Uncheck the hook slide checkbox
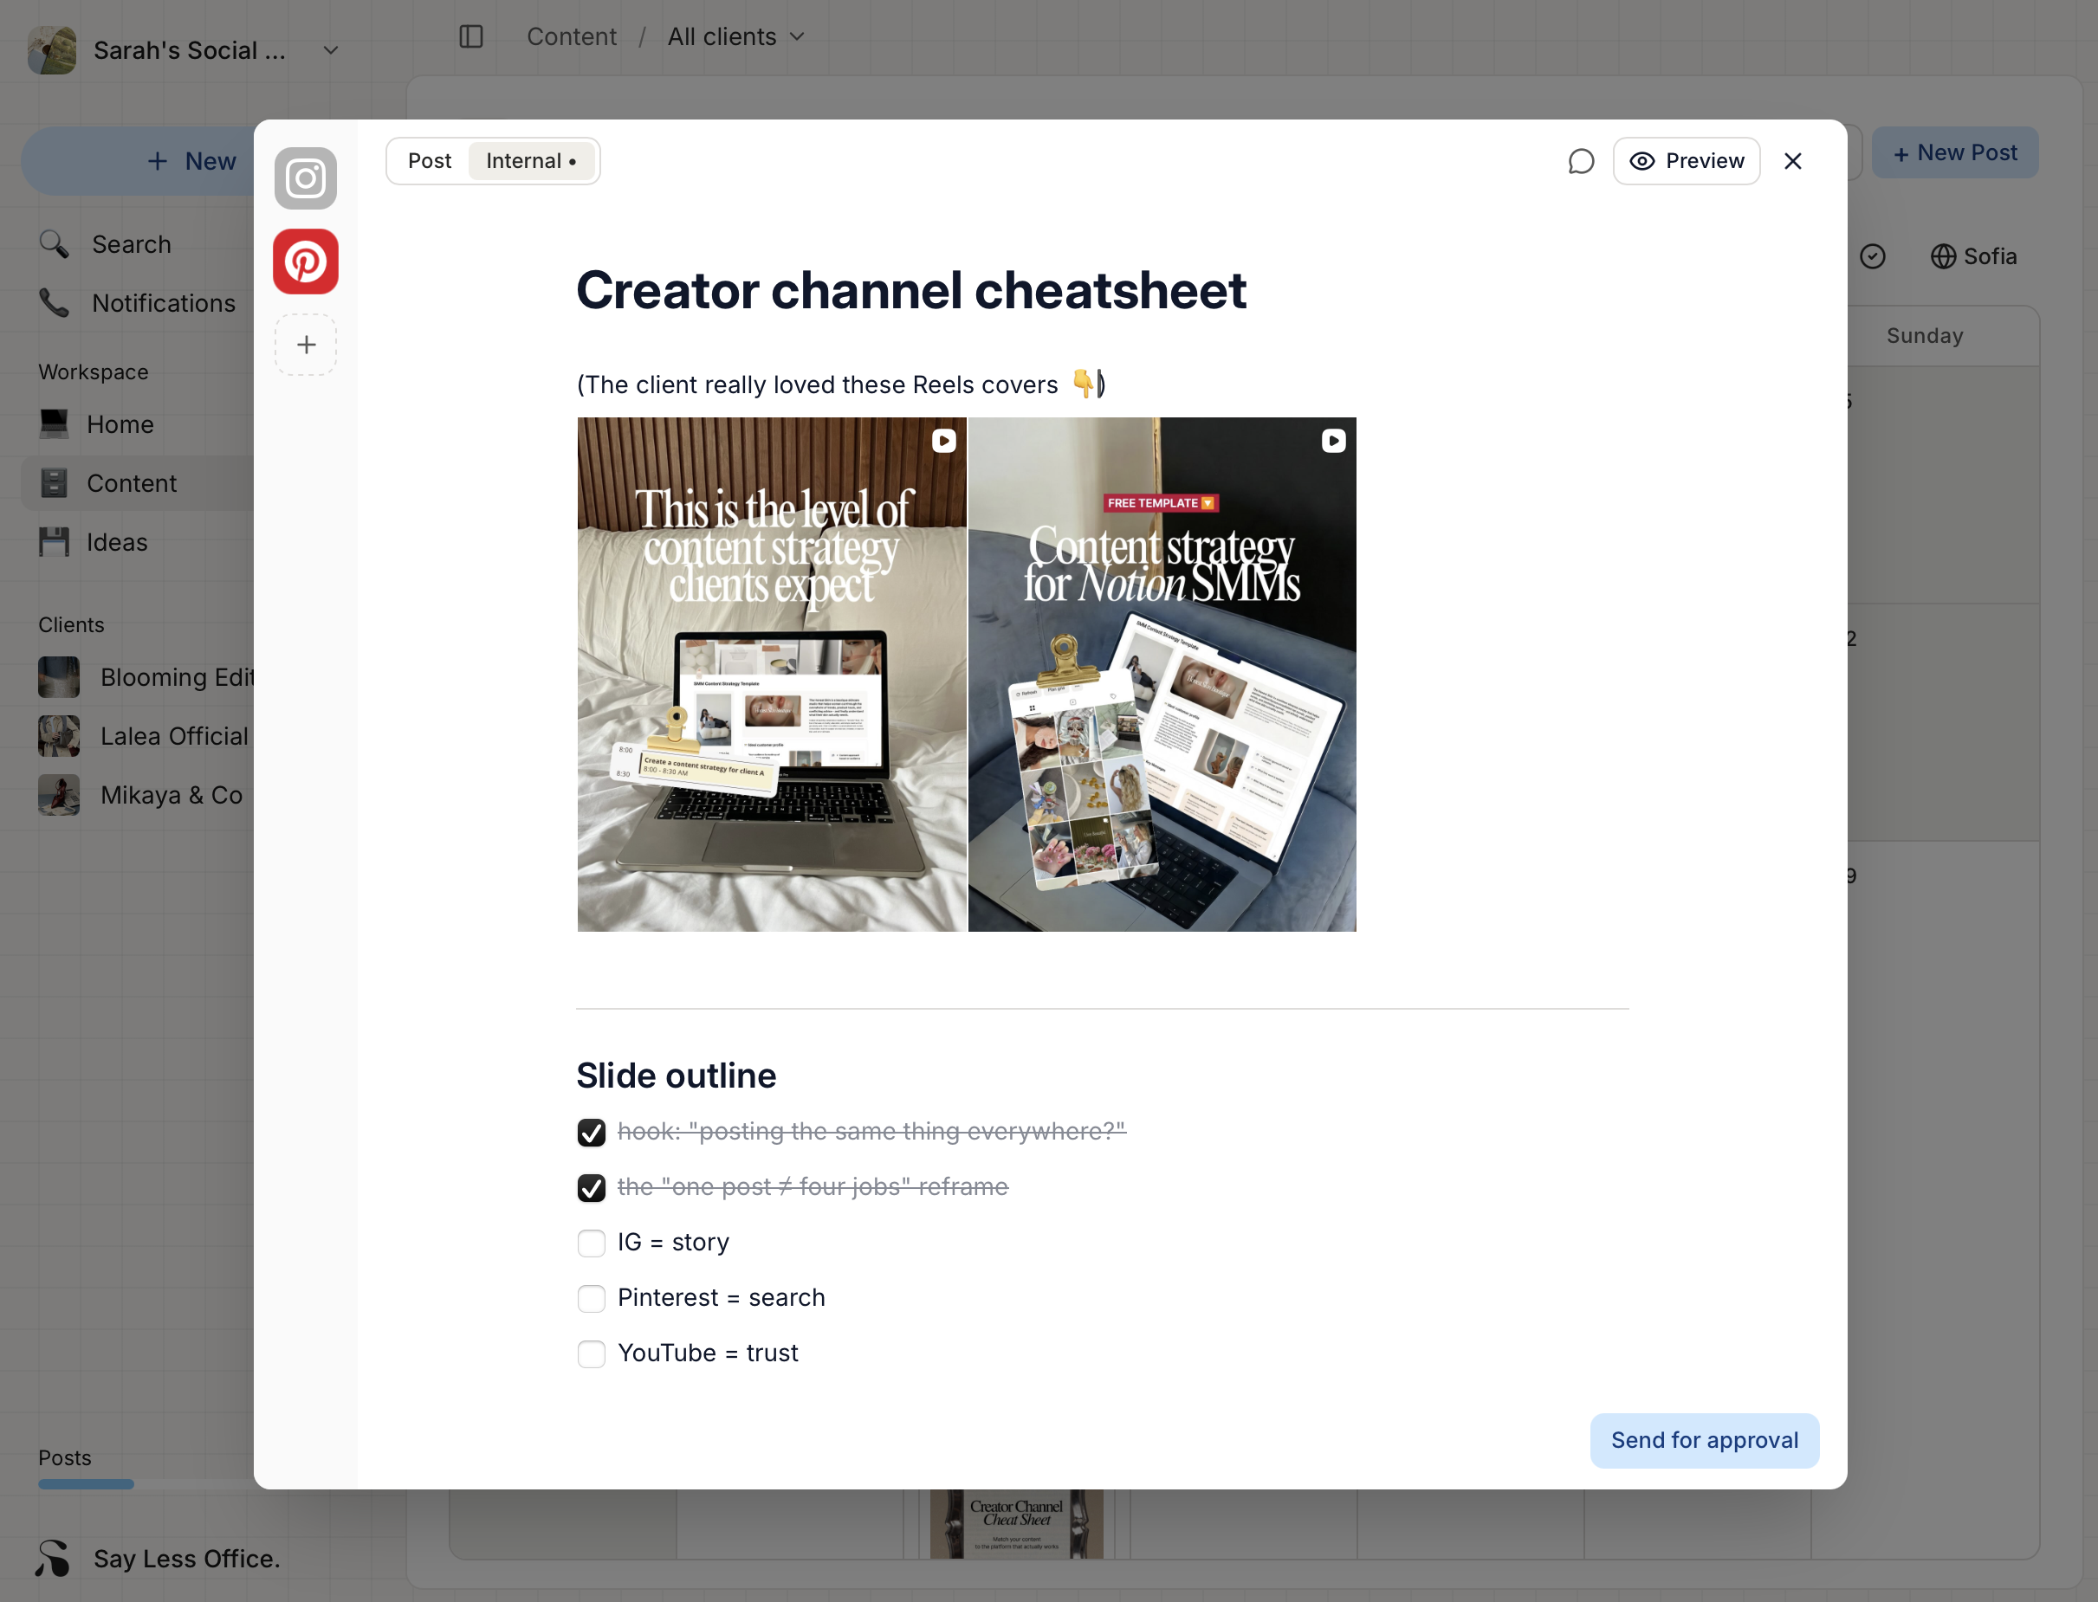The width and height of the screenshot is (2098, 1602). click(x=592, y=1132)
